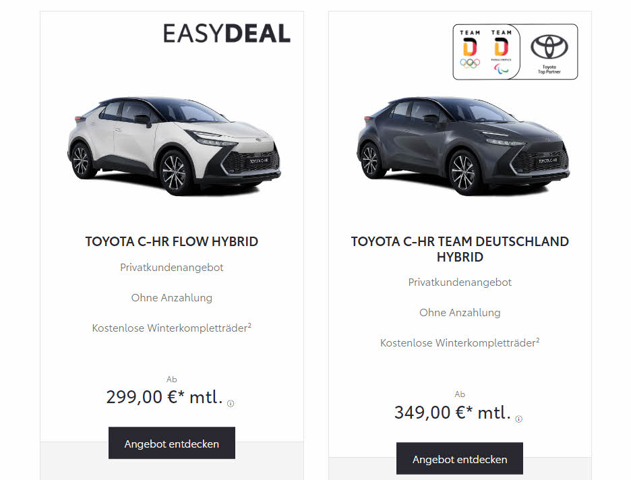Image resolution: width=631 pixels, height=480 pixels.
Task: Click the Toyota C-HR Flow Hybrid title
Action: [x=172, y=241]
